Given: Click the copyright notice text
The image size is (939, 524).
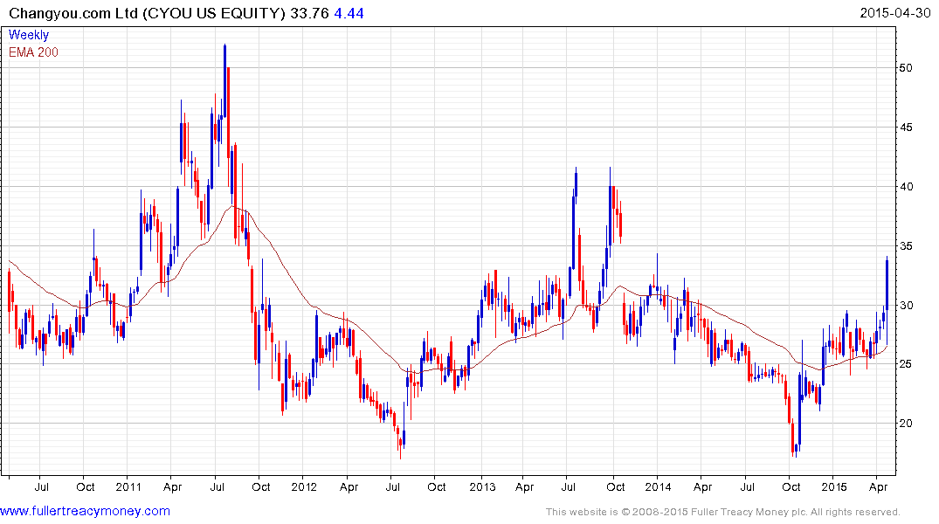Looking at the screenshot, I should tap(723, 512).
